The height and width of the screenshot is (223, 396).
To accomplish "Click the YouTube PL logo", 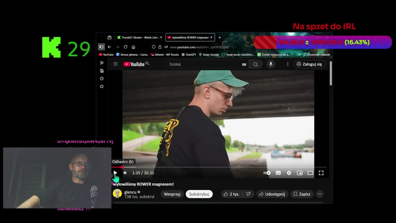I will [x=136, y=64].
